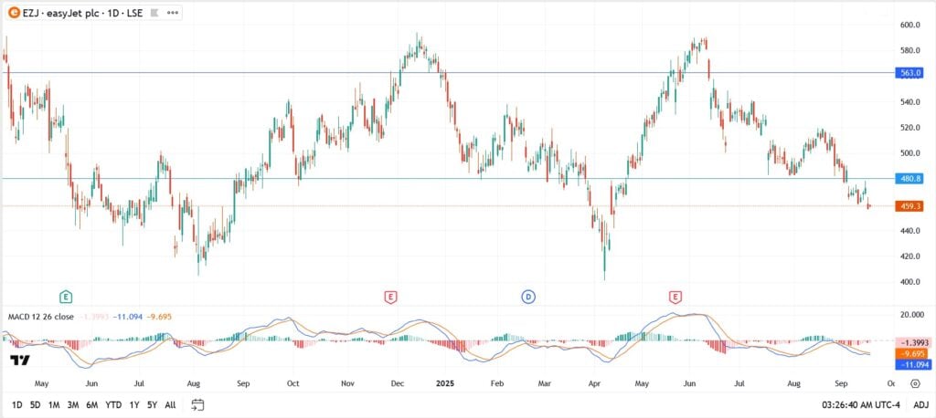936x418 pixels.
Task: Click the easyJet logo icon in header
Action: pyautogui.click(x=14, y=12)
